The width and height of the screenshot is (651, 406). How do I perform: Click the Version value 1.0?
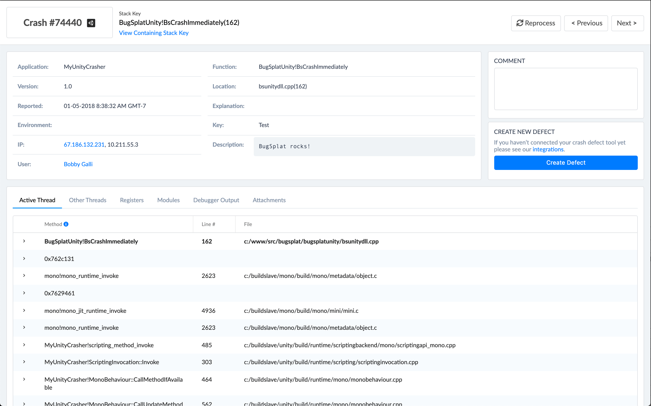(68, 86)
